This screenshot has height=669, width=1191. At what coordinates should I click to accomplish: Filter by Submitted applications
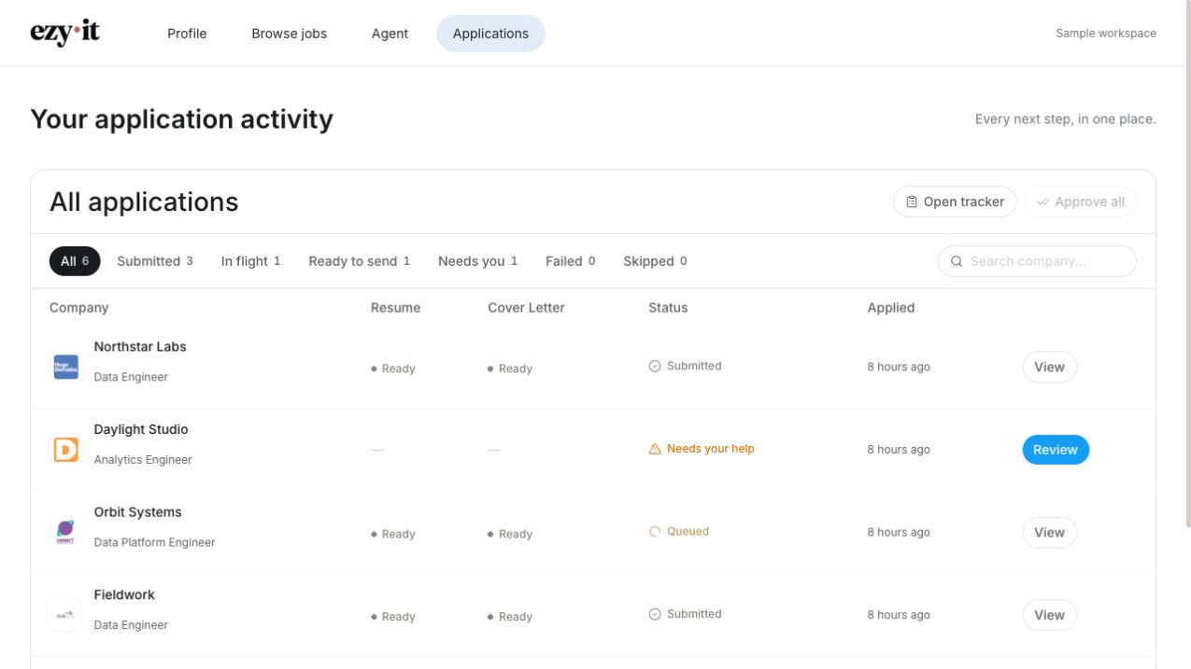click(155, 261)
